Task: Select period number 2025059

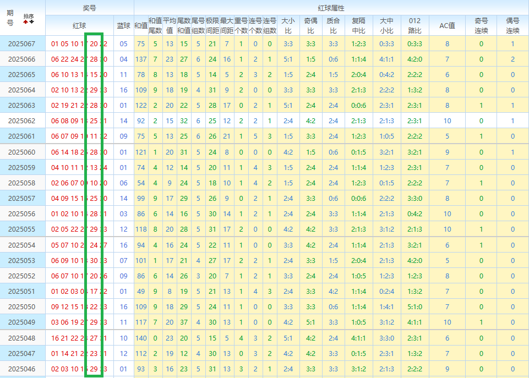Action: point(21,168)
